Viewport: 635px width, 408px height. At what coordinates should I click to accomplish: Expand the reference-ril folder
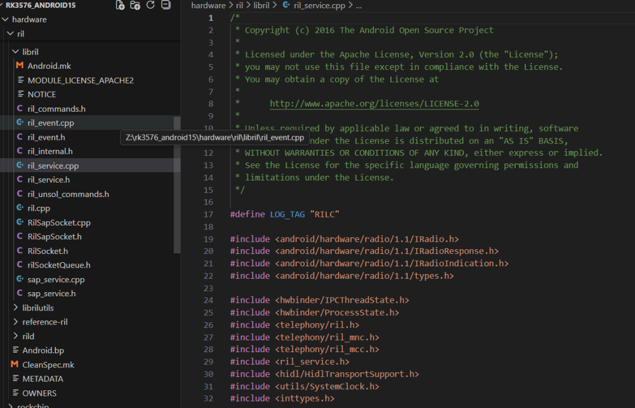(x=15, y=322)
